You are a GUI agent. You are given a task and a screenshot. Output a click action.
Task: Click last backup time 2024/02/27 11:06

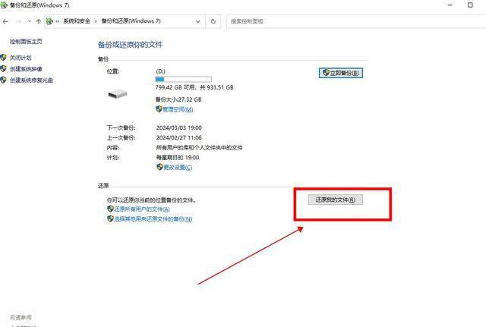pos(179,137)
